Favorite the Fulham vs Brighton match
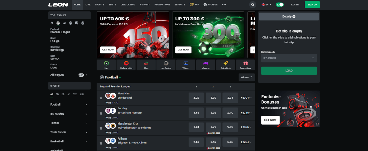This screenshot has height=151, width=368. pos(101,143)
